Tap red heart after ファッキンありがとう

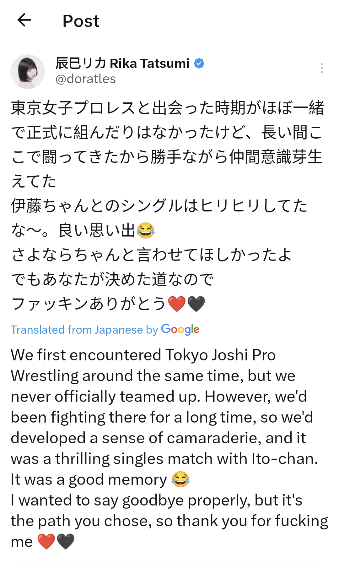pos(177,304)
